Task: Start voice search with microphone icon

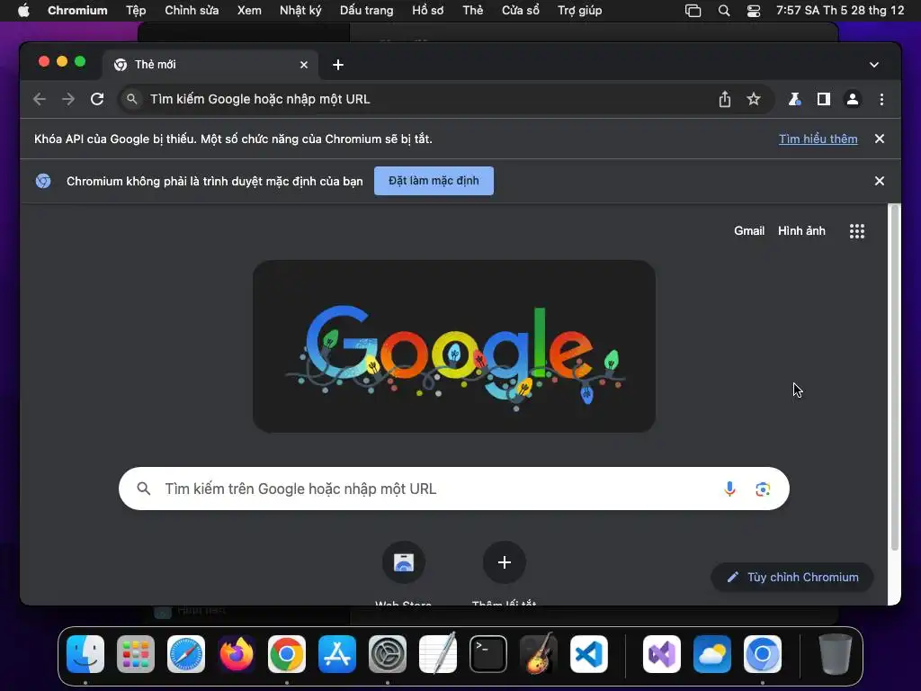Action: point(729,489)
